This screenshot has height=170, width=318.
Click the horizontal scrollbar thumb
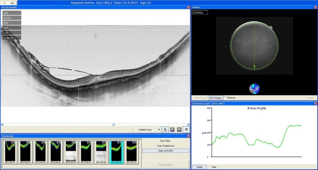pos(113,125)
